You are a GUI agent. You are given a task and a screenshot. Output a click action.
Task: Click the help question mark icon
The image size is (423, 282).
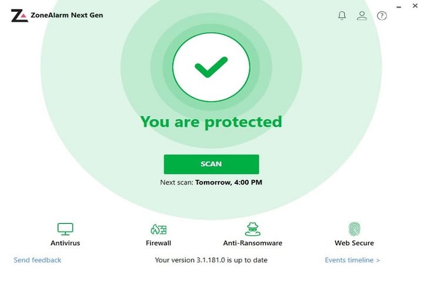point(382,16)
